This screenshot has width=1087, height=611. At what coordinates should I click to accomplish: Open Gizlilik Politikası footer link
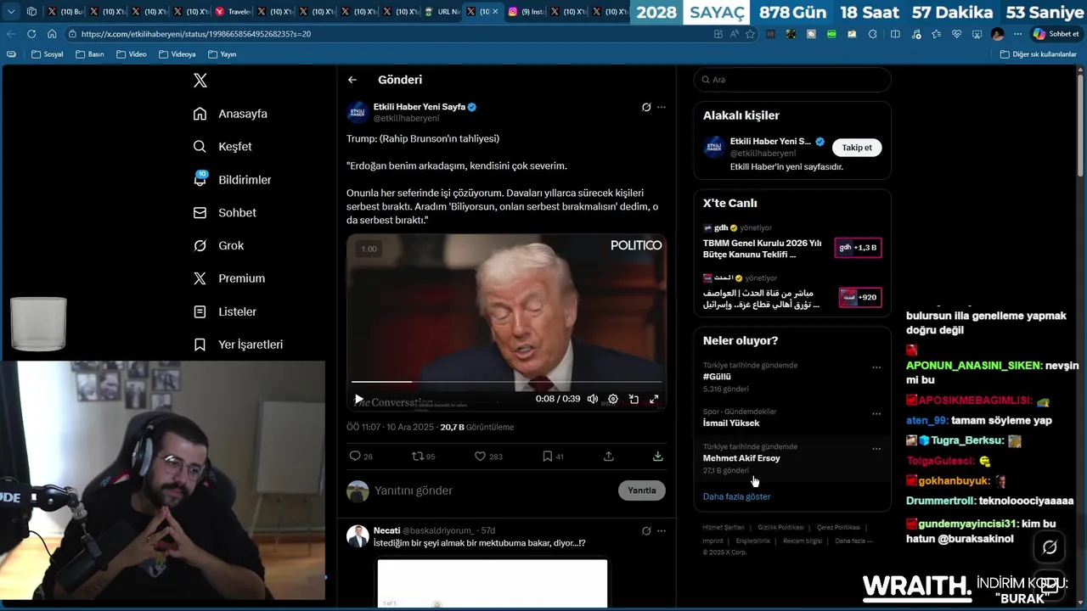780,528
